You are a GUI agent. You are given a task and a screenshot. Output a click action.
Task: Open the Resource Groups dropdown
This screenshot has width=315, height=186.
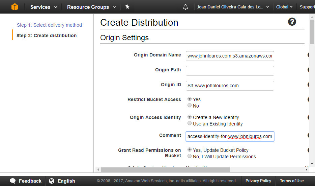(91, 7)
